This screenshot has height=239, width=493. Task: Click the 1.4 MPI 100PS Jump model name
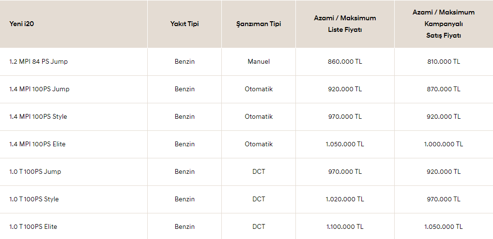[39, 89]
